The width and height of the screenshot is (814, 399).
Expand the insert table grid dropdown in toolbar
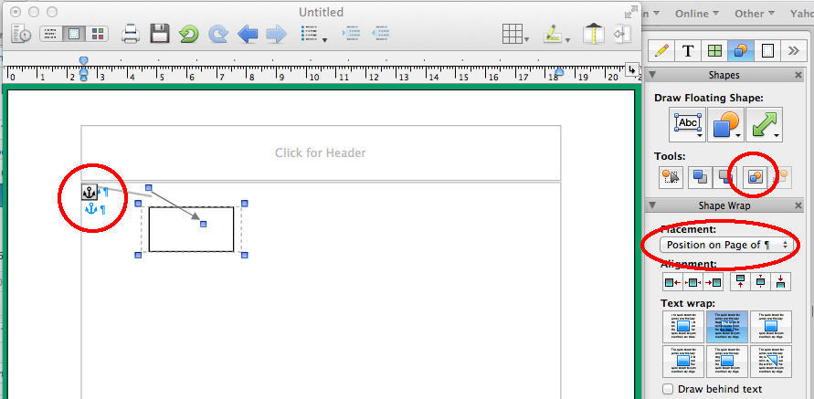tap(516, 36)
